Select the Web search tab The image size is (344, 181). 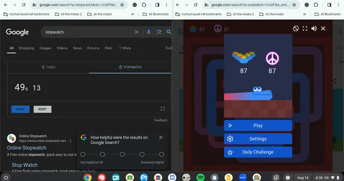(x=108, y=48)
